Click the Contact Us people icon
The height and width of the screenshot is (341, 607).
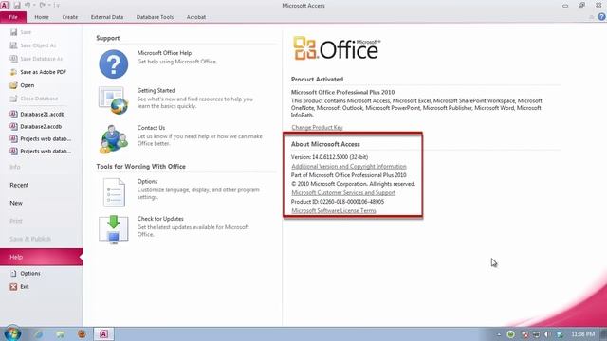pyautogui.click(x=114, y=139)
